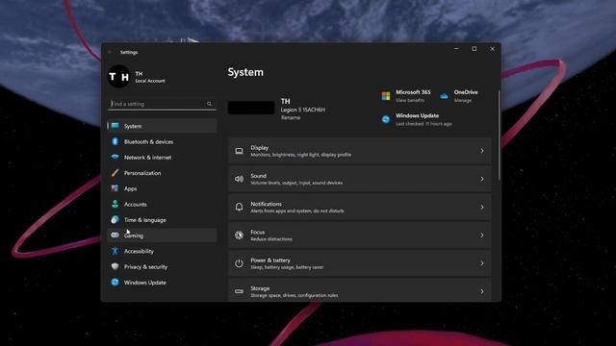The image size is (616, 346).
Task: Expand the Focus settings chevron
Action: coord(482,235)
